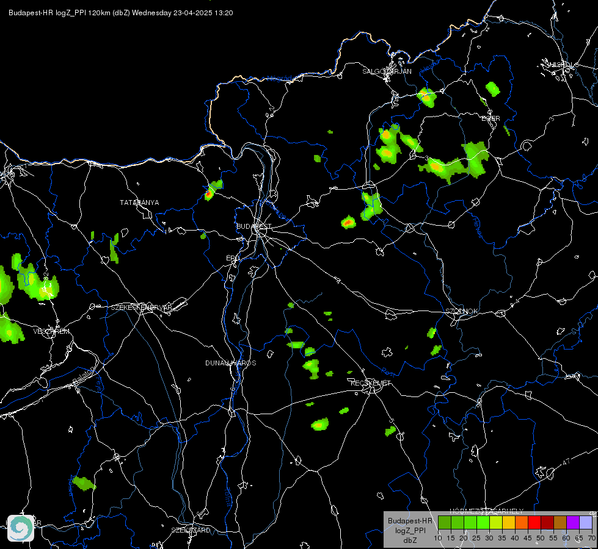Click the SZEKESFEHERVAR city label
598x549 pixels.
coord(142,307)
